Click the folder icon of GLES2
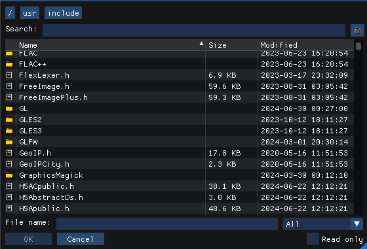The image size is (367, 249). tap(9, 120)
